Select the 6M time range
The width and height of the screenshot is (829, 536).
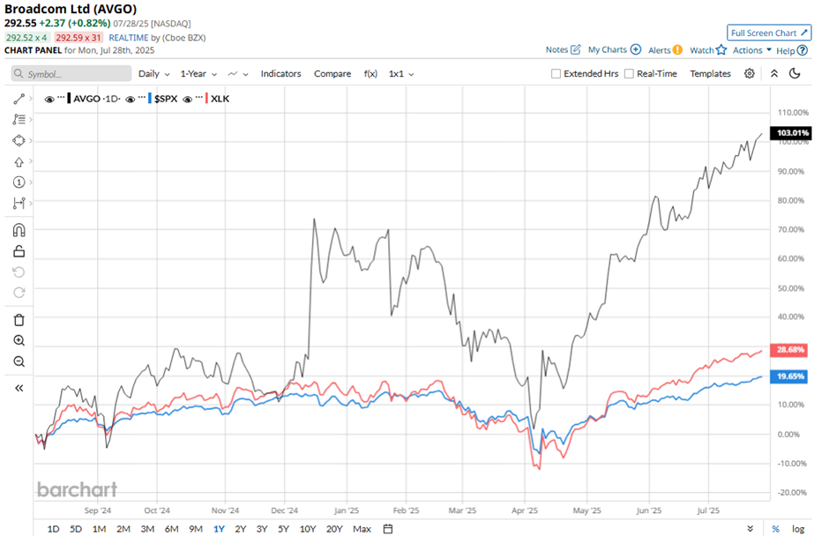click(171, 529)
